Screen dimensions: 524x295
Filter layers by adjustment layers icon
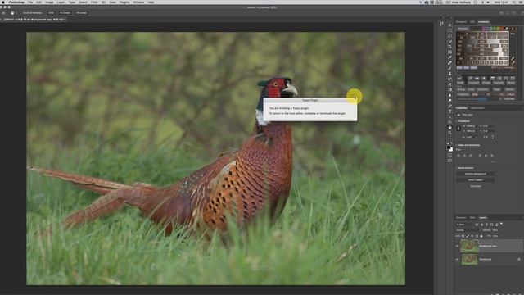pyautogui.click(x=481, y=225)
